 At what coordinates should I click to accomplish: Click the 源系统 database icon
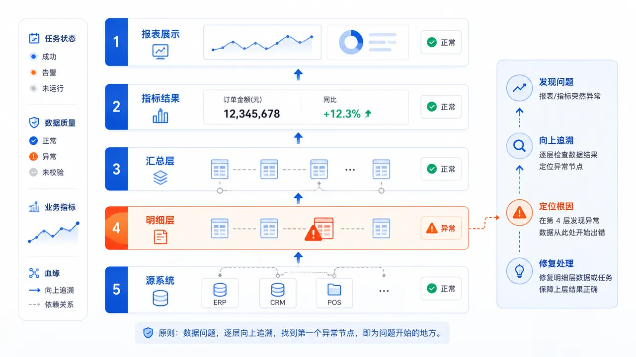[x=160, y=298]
